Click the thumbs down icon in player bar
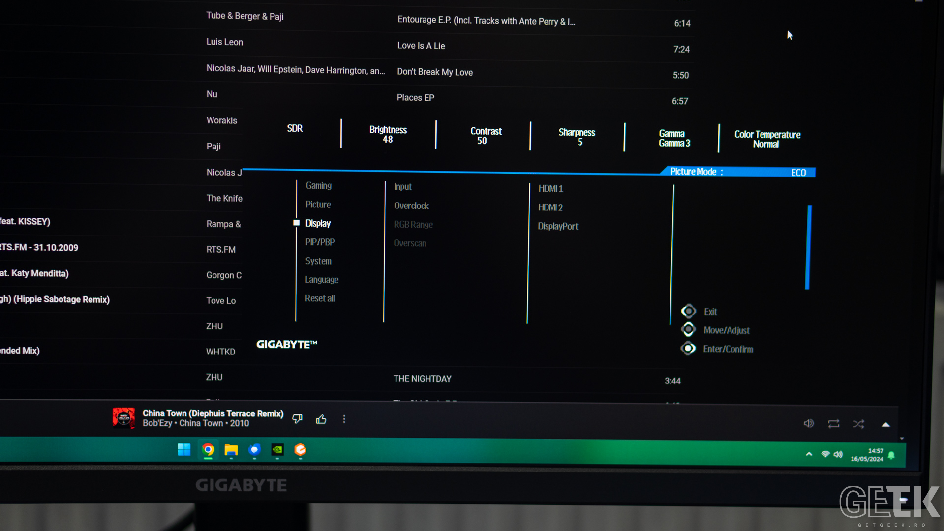 (297, 419)
